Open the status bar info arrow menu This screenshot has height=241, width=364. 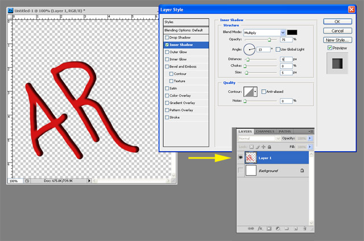coord(89,181)
